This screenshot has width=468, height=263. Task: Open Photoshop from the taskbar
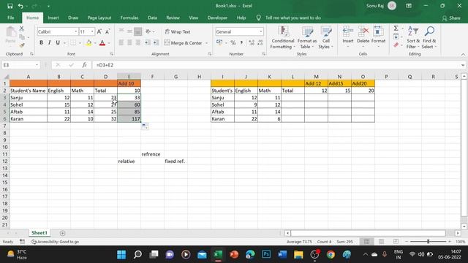click(266, 254)
